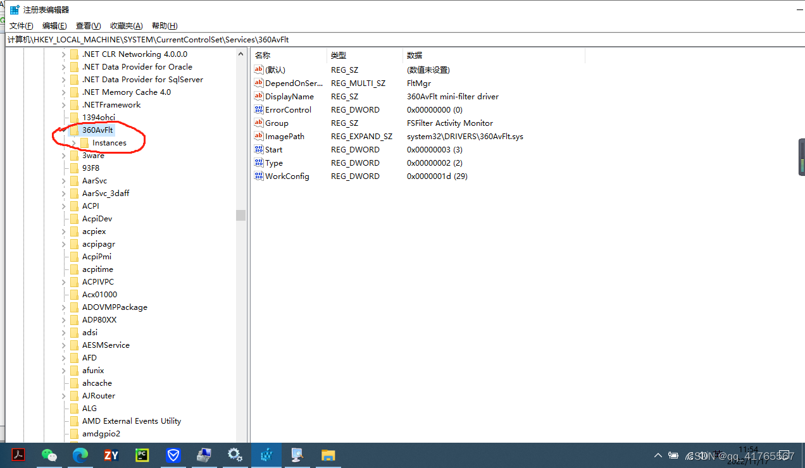This screenshot has height=468, width=805.
Task: Click the ACPI key's folder icon
Action: pos(74,206)
